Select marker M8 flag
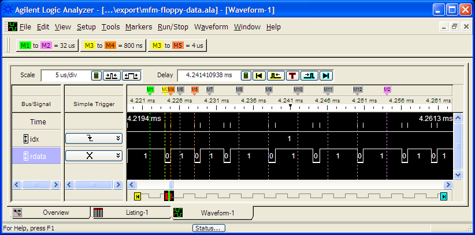The image size is (475, 235). click(239, 90)
